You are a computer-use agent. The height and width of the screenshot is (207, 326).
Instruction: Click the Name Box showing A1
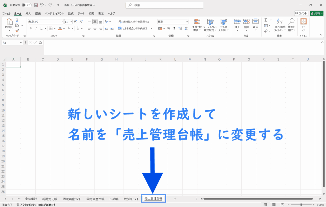[x=11, y=43]
